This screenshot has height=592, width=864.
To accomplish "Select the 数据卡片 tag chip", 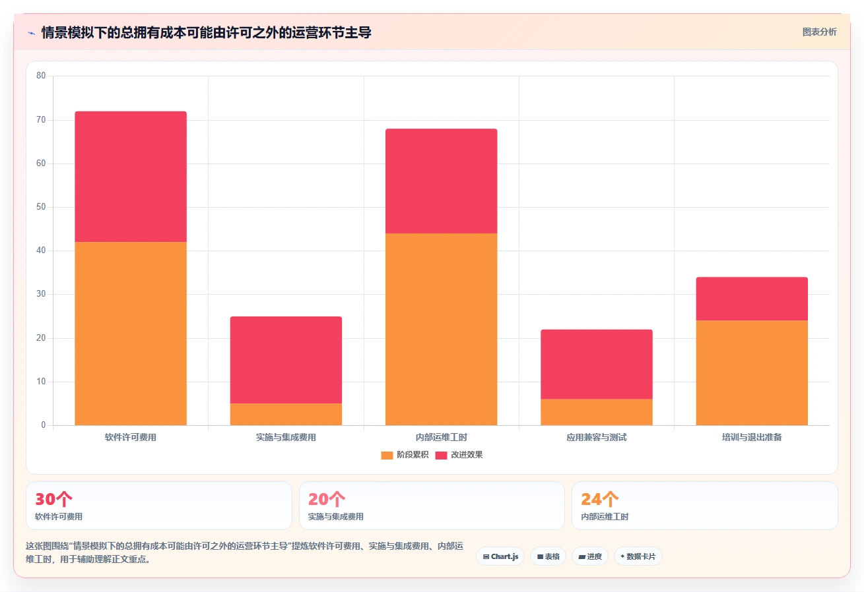I will 638,556.
